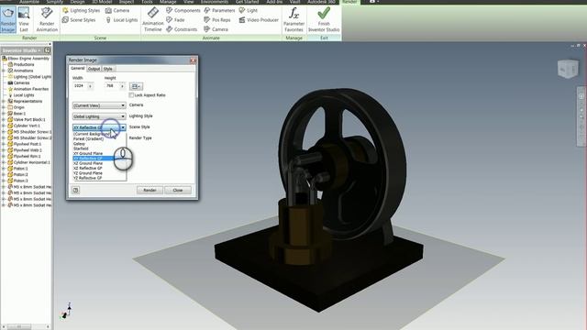Click the Render button
This screenshot has width=587, height=330.
pos(150,190)
